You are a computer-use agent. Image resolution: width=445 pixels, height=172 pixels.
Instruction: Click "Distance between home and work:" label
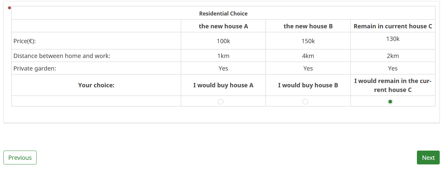click(62, 56)
